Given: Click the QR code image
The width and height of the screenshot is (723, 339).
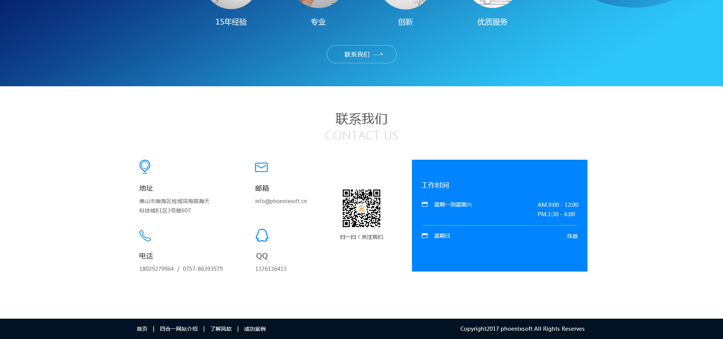Looking at the screenshot, I should click(361, 208).
